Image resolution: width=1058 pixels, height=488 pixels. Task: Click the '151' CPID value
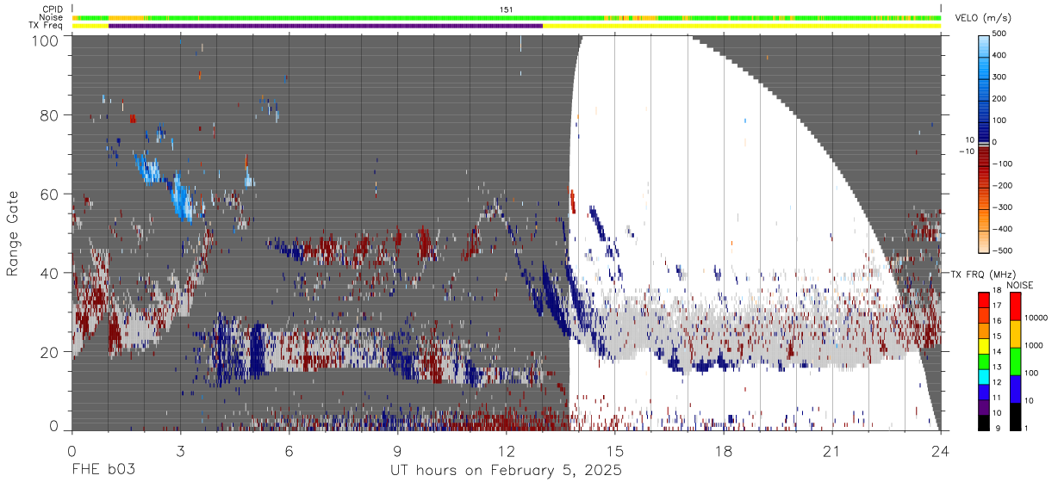507,9
